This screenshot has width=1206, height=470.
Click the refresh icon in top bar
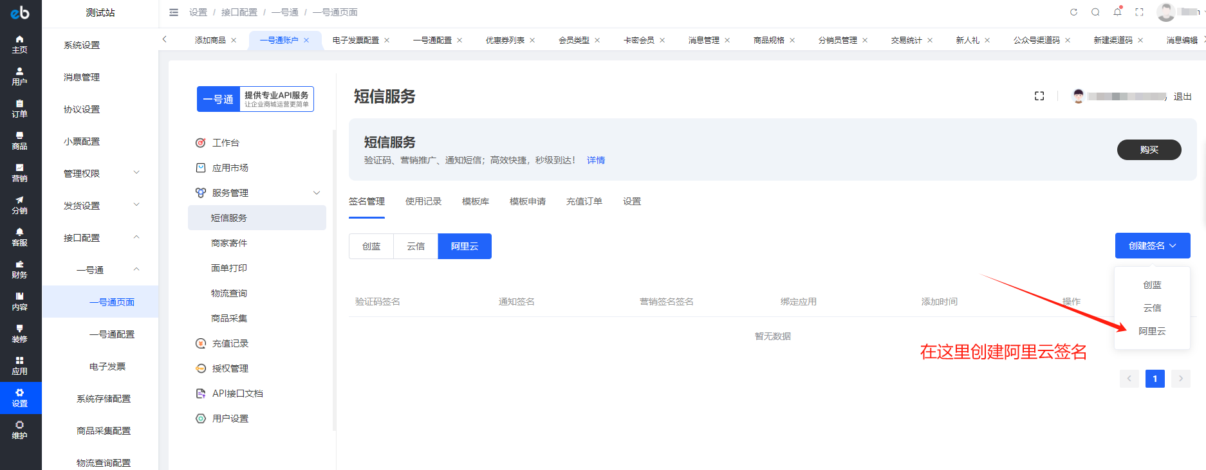1073,12
